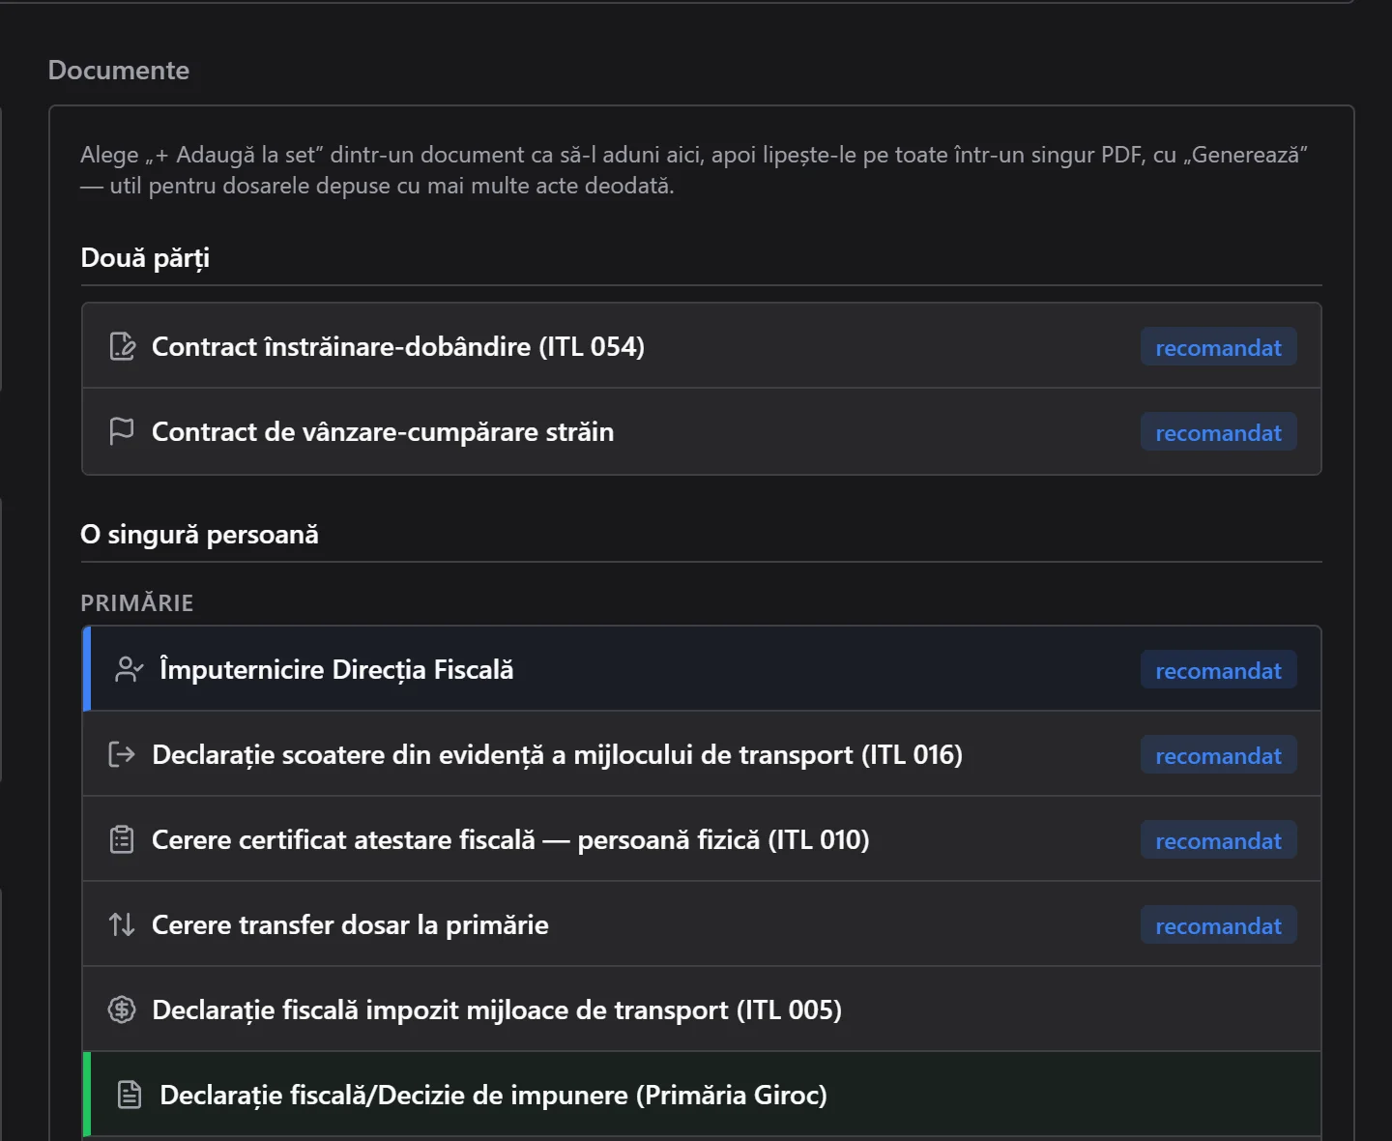Click the user-check icon beside Împuternicire Direcția Fiscală
This screenshot has height=1141, width=1392.
(130, 669)
